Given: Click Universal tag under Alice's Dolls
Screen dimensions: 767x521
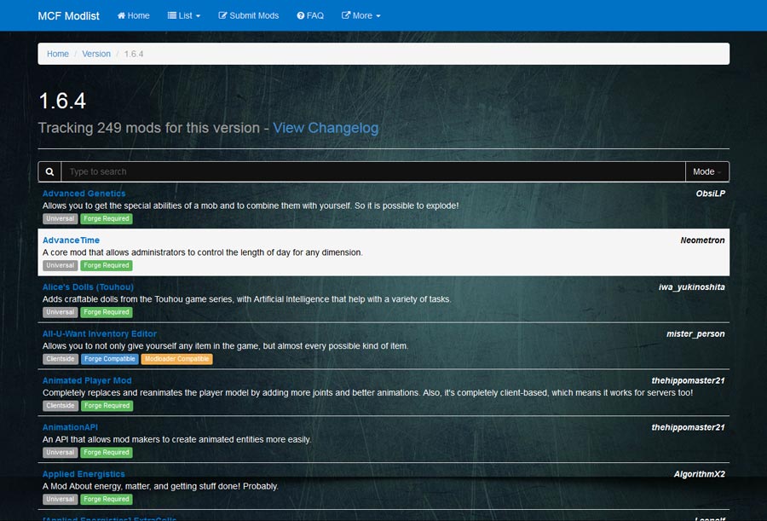Looking at the screenshot, I should click(x=61, y=312).
